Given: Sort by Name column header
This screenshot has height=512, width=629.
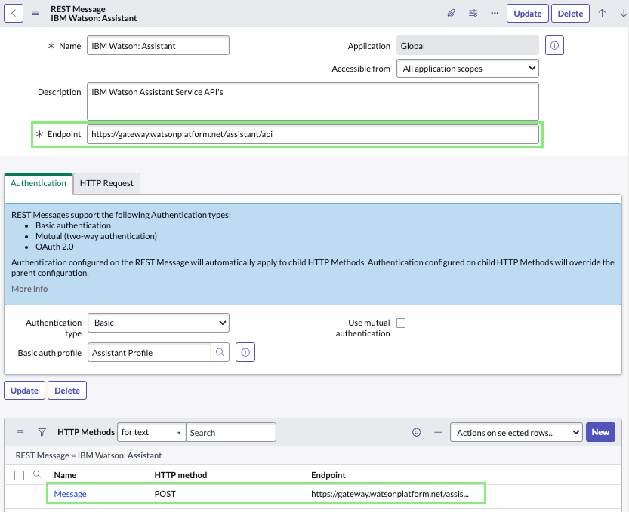Looking at the screenshot, I should 65,475.
